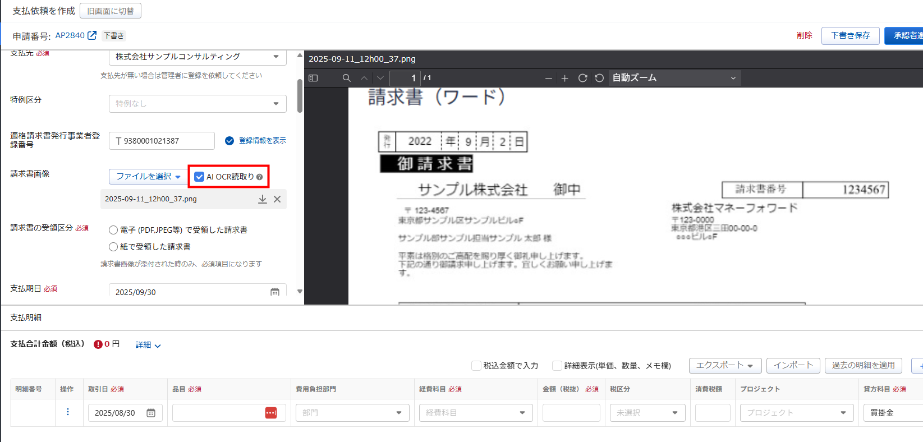Open the 経費科目 dropdown in detail row
The height and width of the screenshot is (442, 923).
[475, 413]
